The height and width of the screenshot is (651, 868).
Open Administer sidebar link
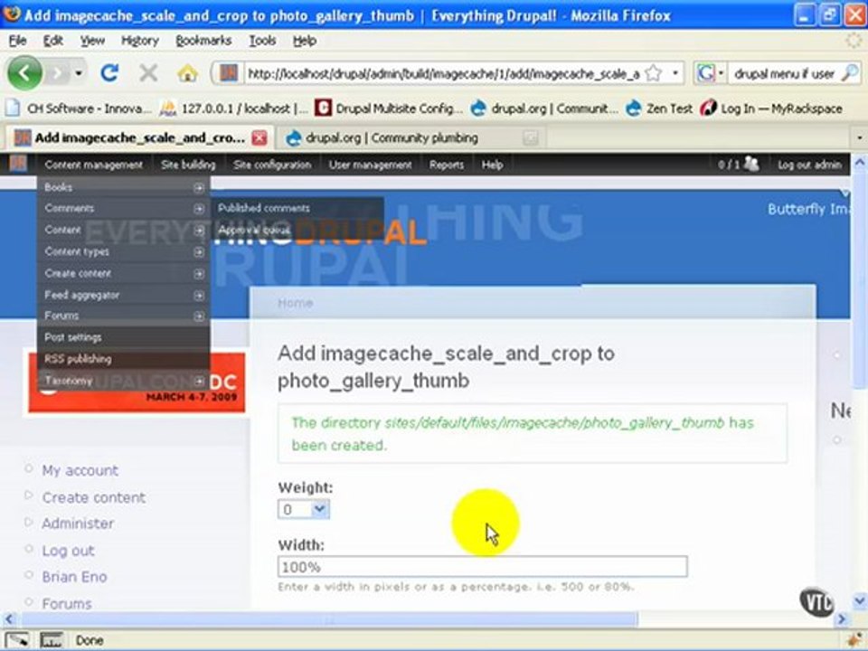pos(78,524)
